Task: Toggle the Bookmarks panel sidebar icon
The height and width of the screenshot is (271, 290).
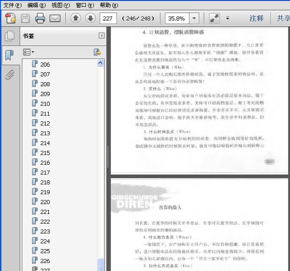Action: 9,55
